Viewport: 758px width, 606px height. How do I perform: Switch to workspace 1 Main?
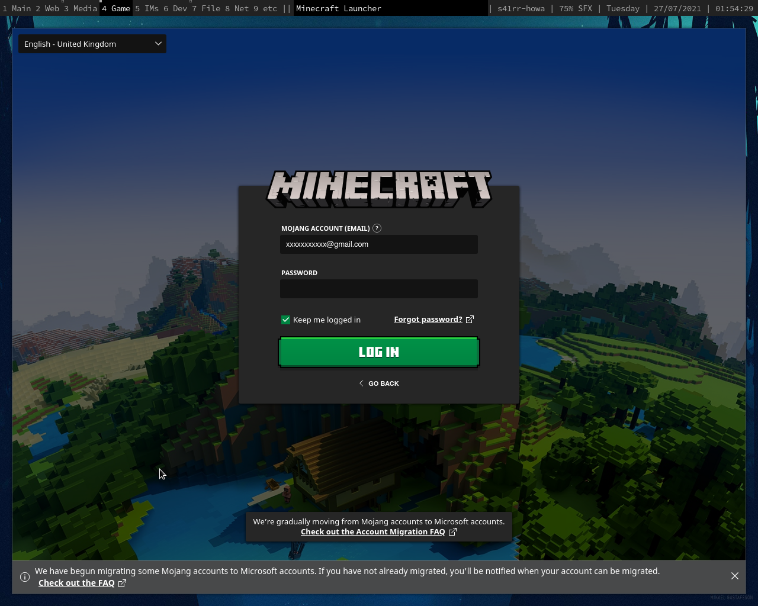17,8
